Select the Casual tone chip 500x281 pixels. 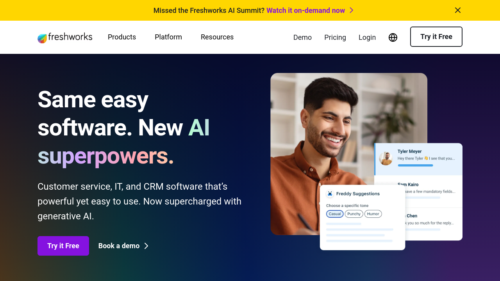pyautogui.click(x=335, y=214)
